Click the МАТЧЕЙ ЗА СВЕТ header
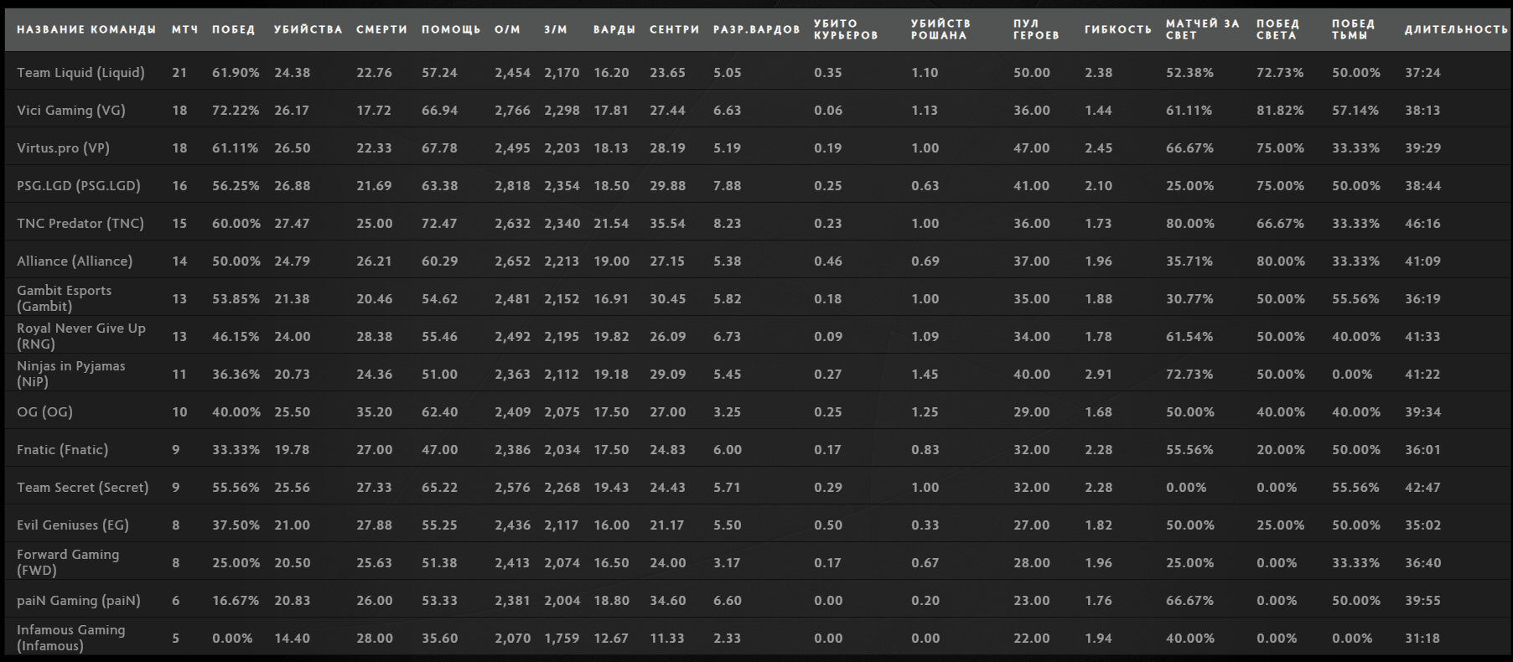 (x=1202, y=29)
